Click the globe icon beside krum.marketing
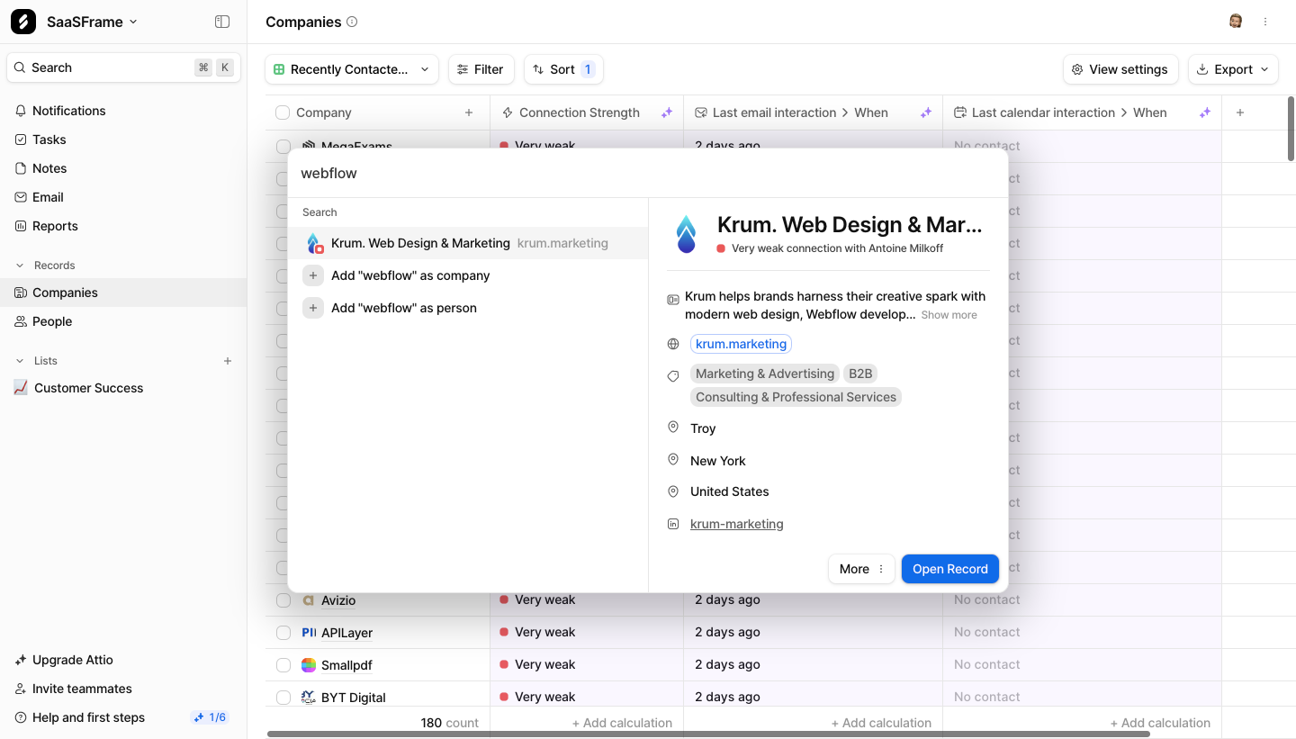1296x739 pixels. click(x=673, y=344)
